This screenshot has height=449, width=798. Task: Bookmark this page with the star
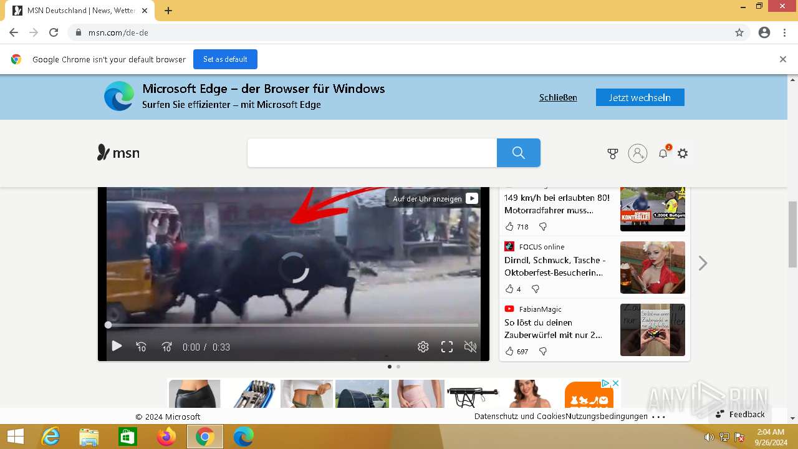(x=739, y=32)
